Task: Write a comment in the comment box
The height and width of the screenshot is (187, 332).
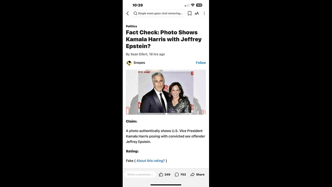Action: pos(140,175)
